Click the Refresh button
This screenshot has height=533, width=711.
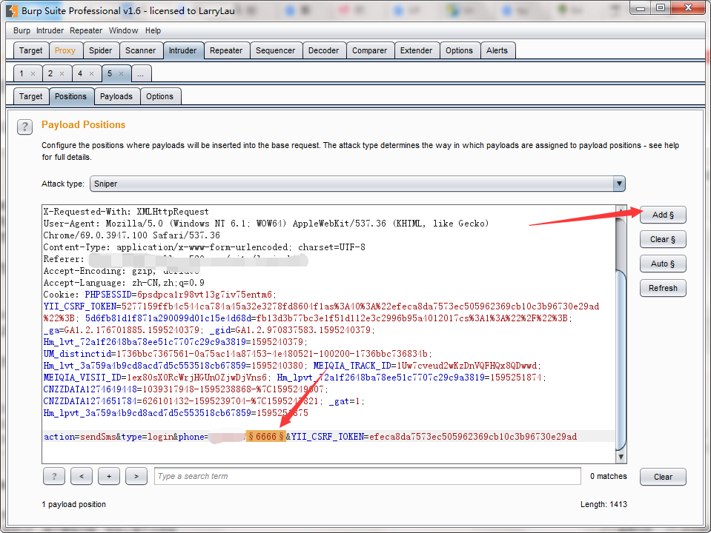coord(663,289)
